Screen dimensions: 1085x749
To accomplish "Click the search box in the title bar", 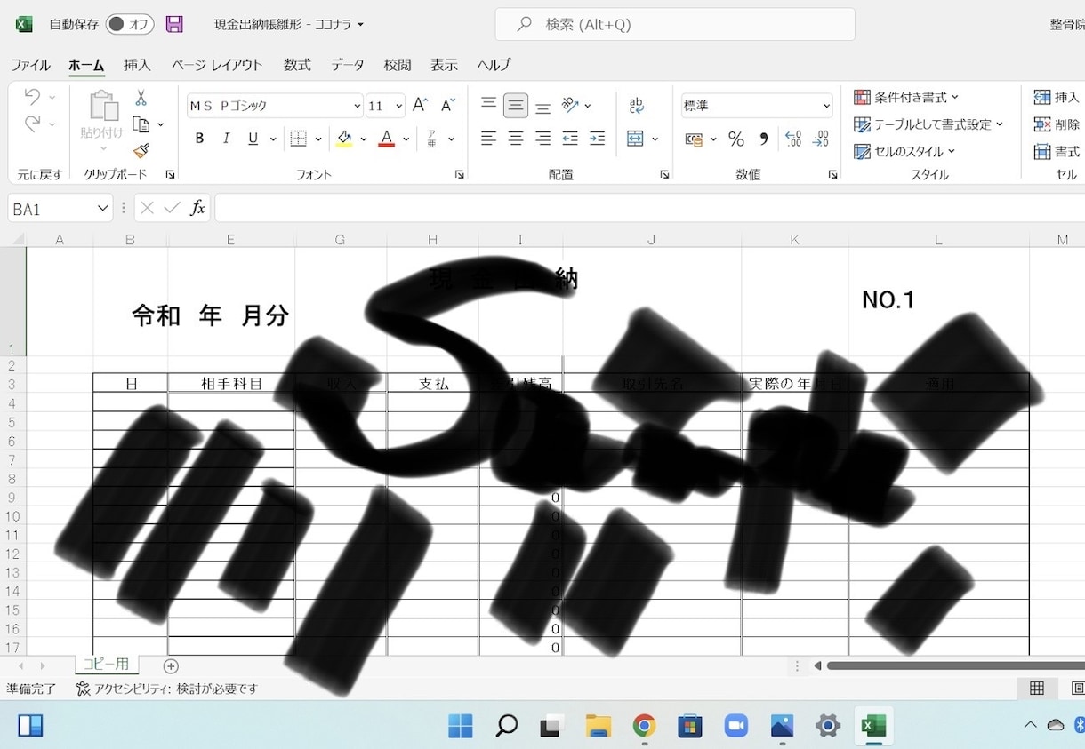I will pyautogui.click(x=675, y=24).
